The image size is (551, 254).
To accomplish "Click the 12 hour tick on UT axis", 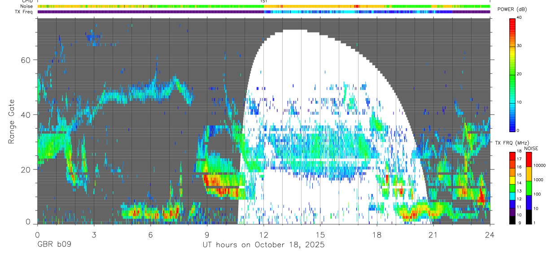I will pos(263,234).
